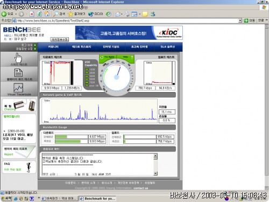269x202 pixels.
Task: Open the Windows 시작 Start button
Action: [x=6, y=198]
